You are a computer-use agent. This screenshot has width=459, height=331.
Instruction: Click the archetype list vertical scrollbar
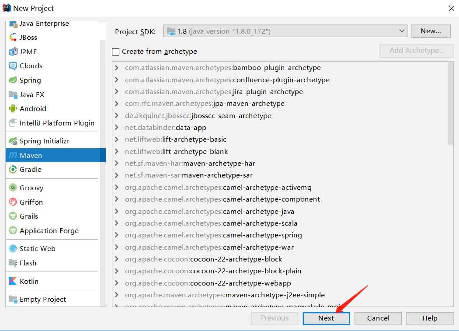click(450, 104)
